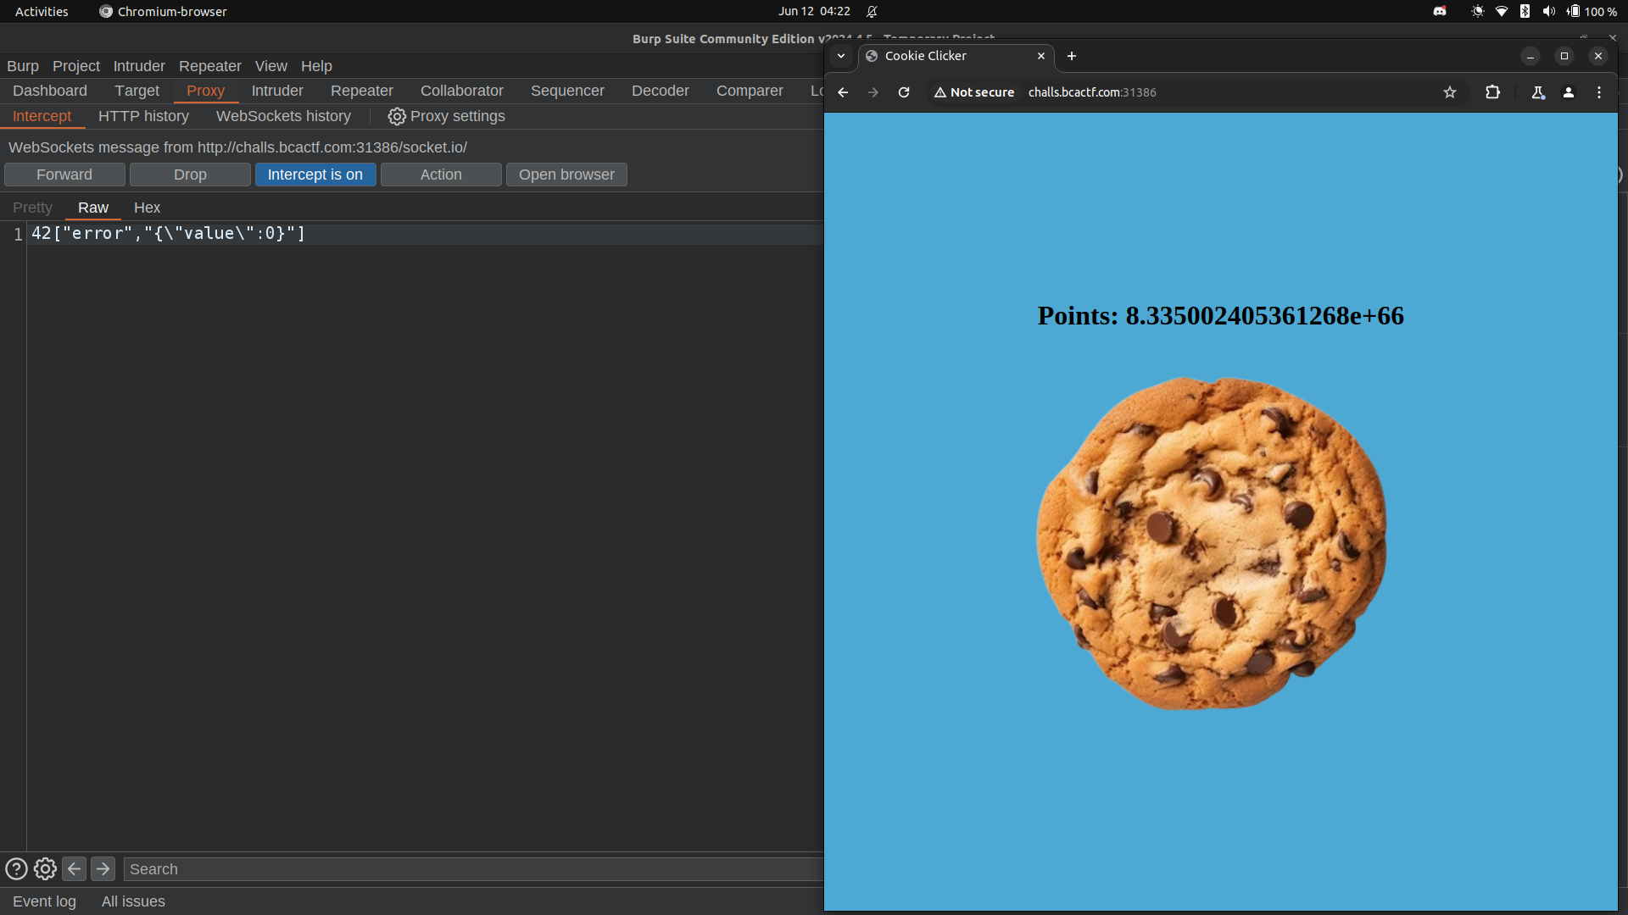Viewport: 1628px width, 915px height.
Task: Click the next search match arrow
Action: coord(103,869)
